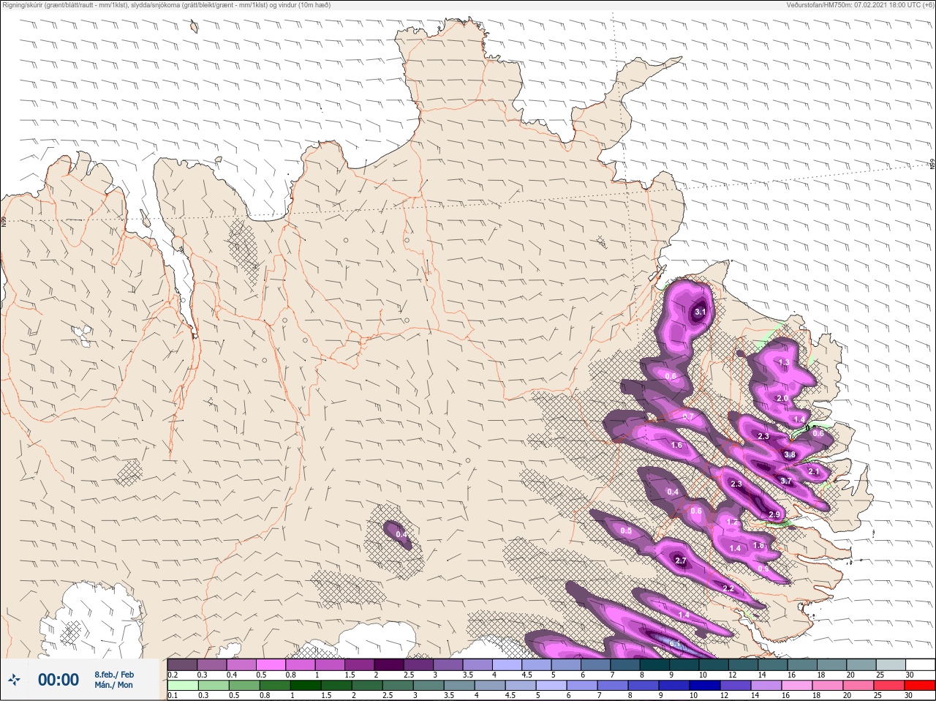Click bright pink upper legend swatch between 0.5 and 0.8
This screenshot has height=701, width=936.
click(271, 665)
